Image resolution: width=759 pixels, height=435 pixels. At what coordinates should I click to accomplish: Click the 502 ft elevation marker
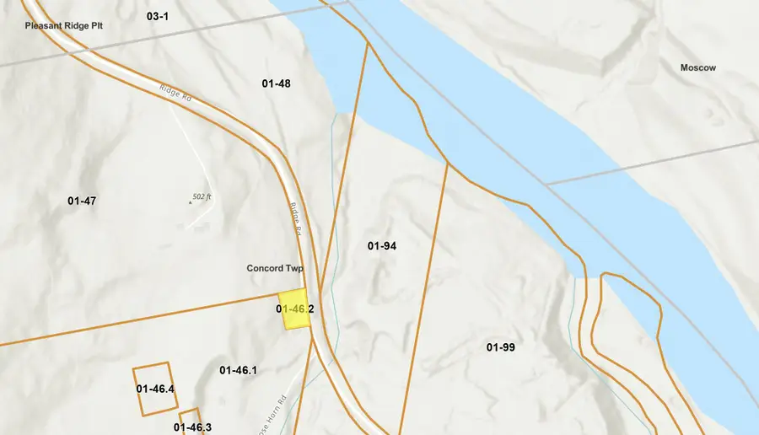[x=201, y=197]
